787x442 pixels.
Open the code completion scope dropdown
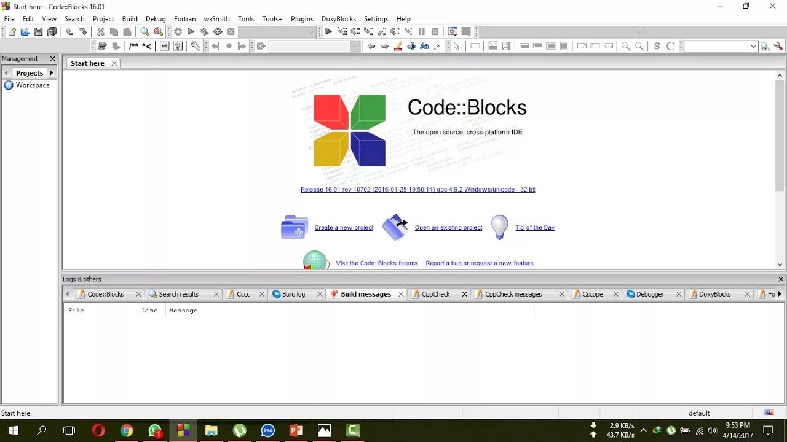561,32
